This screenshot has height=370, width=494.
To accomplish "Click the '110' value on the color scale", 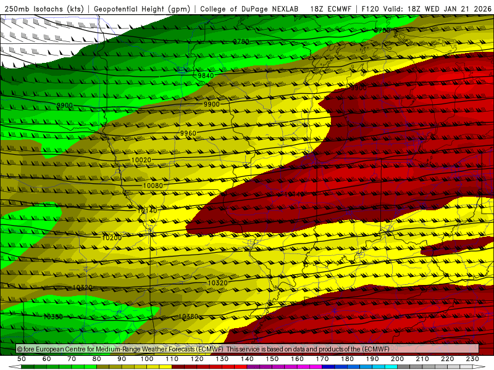I will (x=172, y=359).
